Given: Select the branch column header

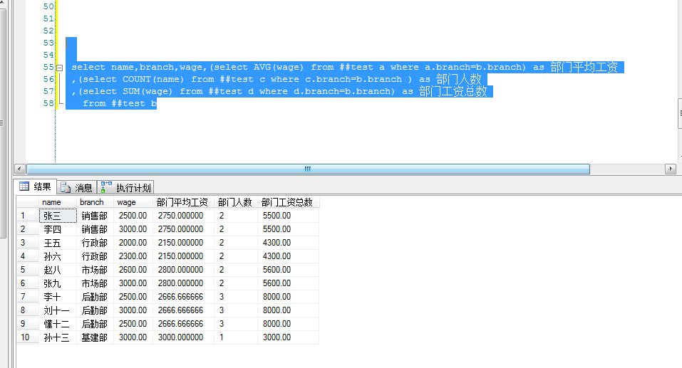Looking at the screenshot, I should 95,202.
